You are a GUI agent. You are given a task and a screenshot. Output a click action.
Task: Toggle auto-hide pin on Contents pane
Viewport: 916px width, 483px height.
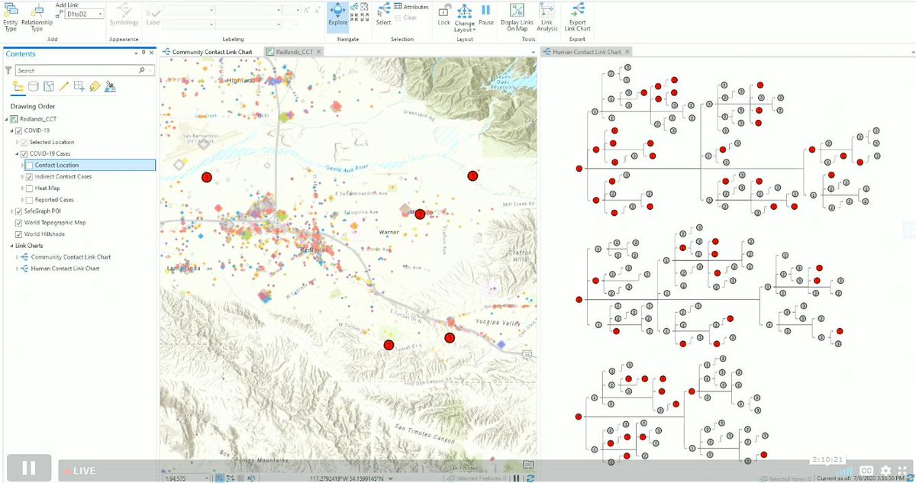[x=144, y=53]
